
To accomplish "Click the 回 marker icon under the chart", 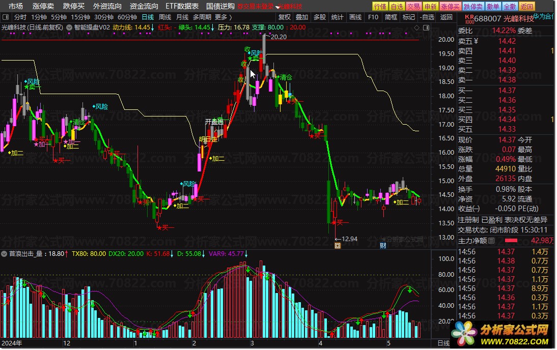I will (x=338, y=246).
